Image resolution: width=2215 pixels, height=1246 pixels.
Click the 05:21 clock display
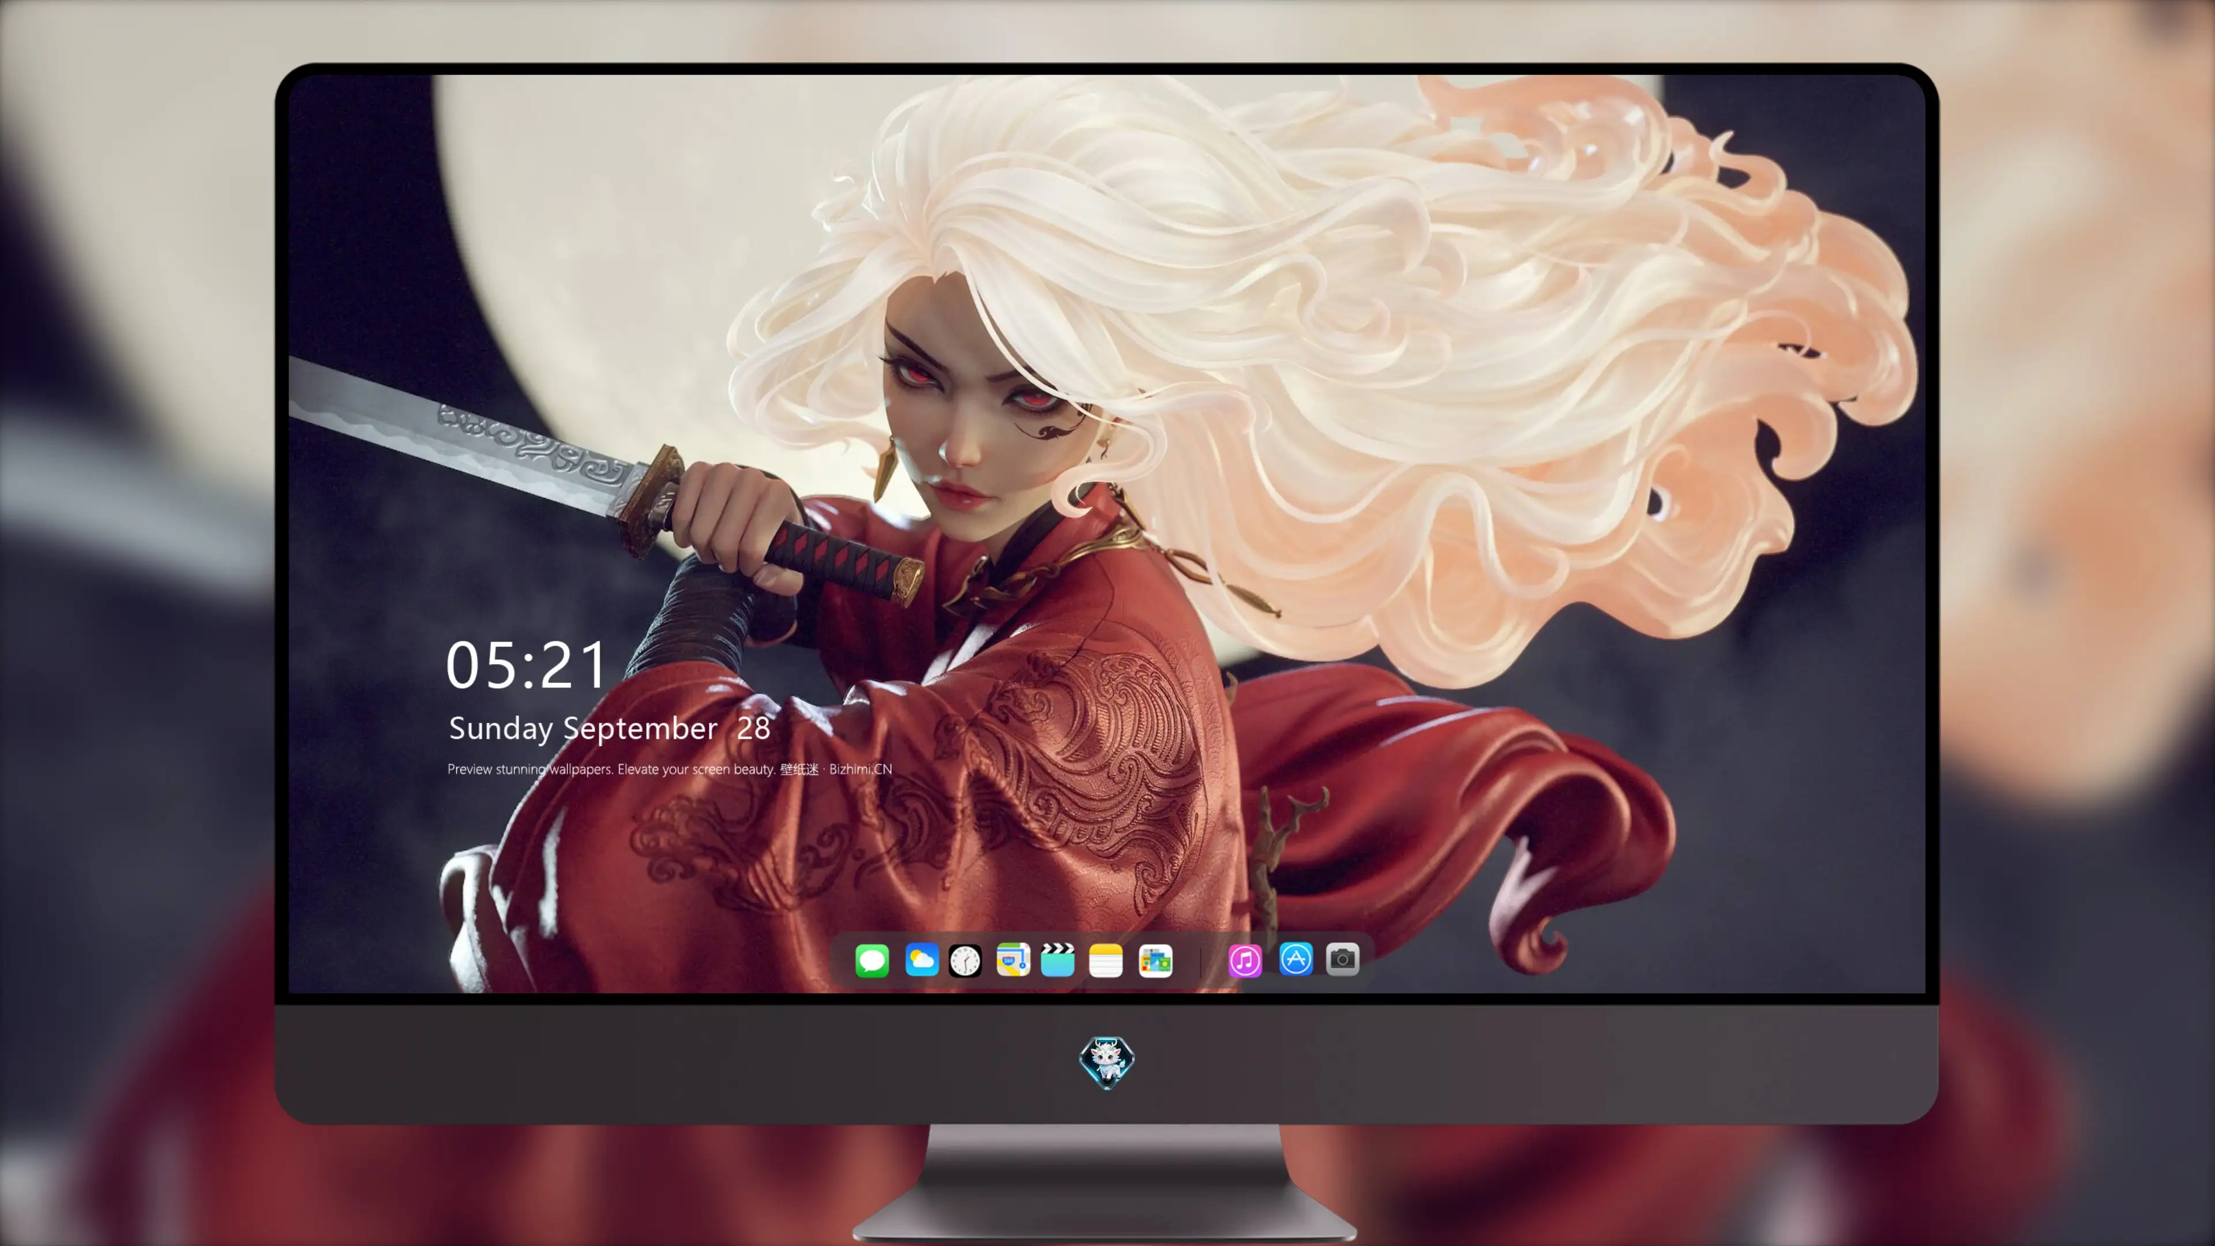[x=526, y=666]
